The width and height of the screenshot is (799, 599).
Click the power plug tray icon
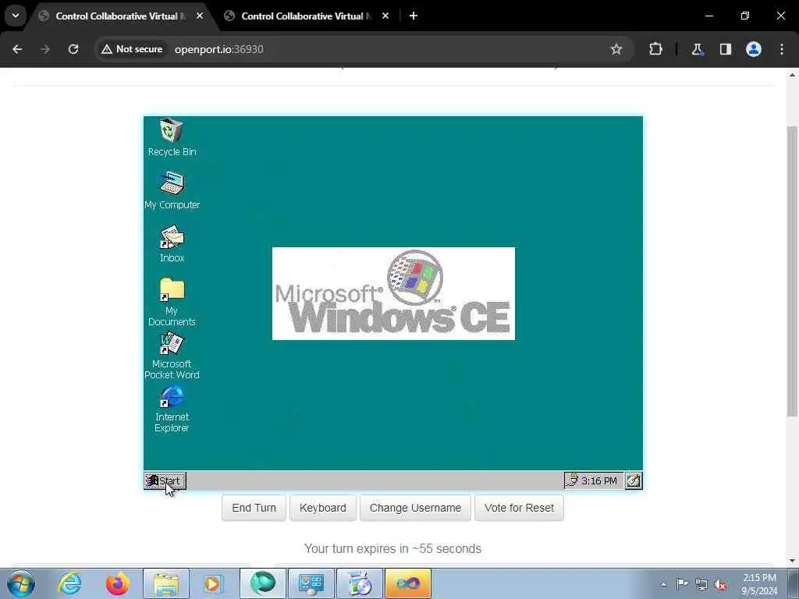572,480
